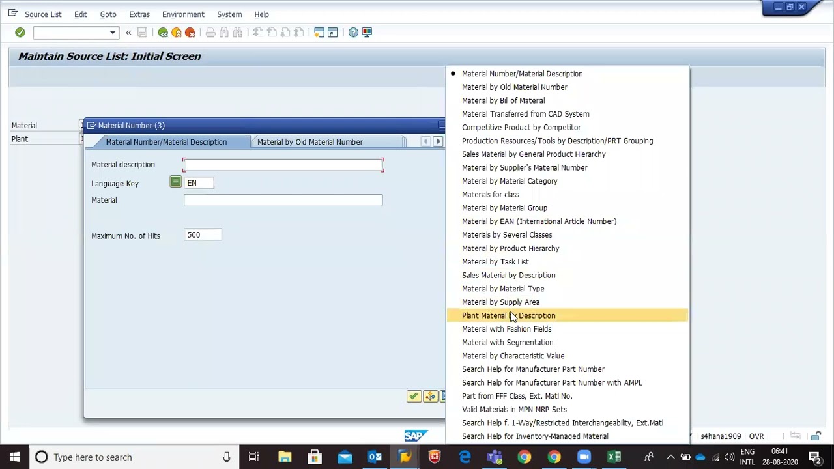Click the Last Page icon
834x469 pixels.
[299, 33]
